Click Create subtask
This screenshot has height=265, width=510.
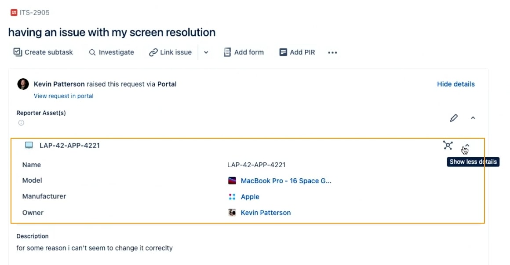43,52
